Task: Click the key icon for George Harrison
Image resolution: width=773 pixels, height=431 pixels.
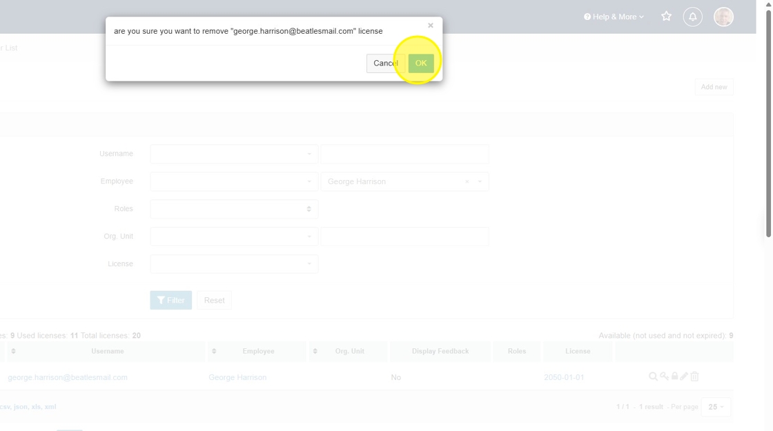Action: tap(664, 377)
